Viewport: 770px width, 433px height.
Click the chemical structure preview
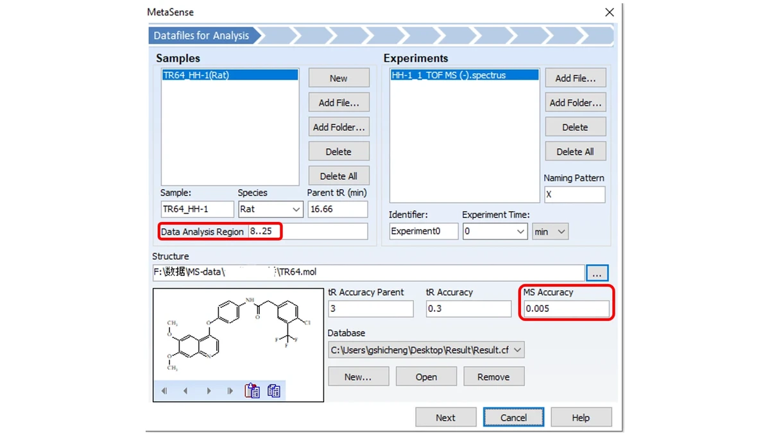[x=238, y=334]
